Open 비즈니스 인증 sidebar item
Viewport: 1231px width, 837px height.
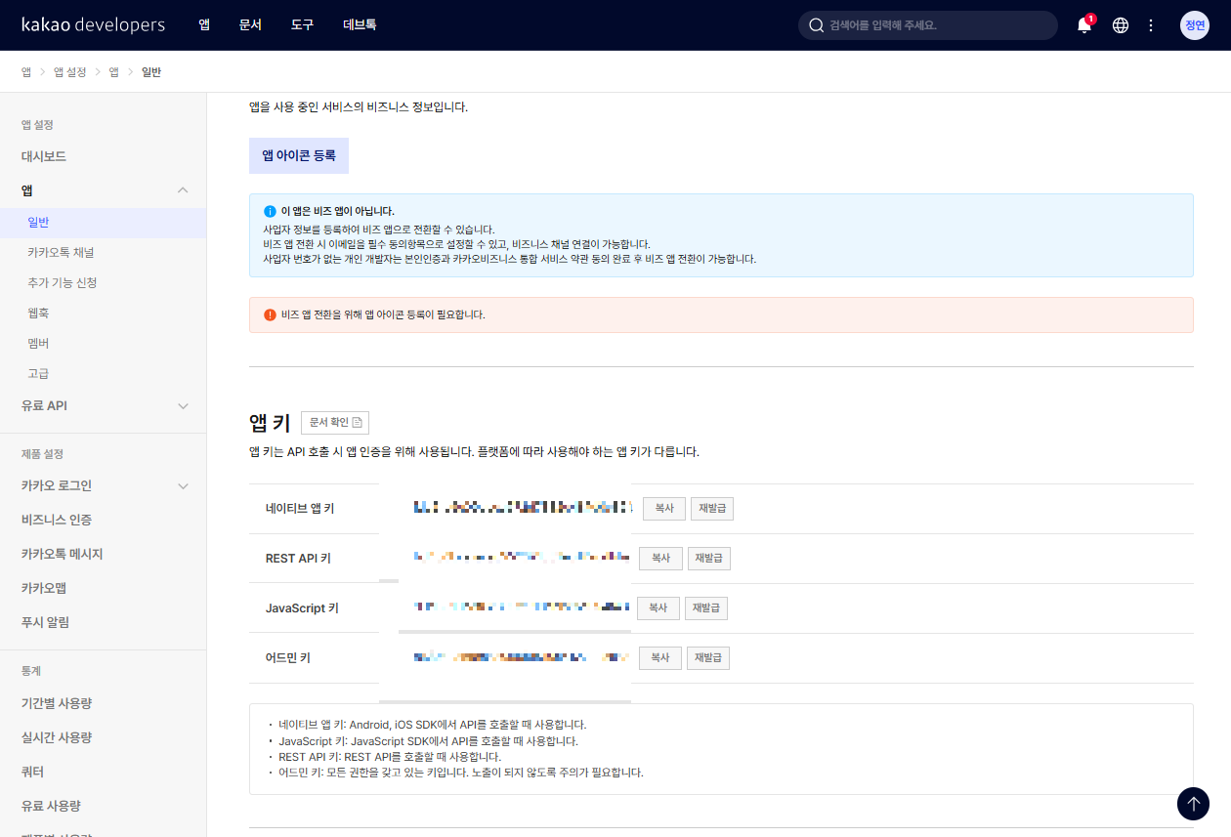(57, 520)
